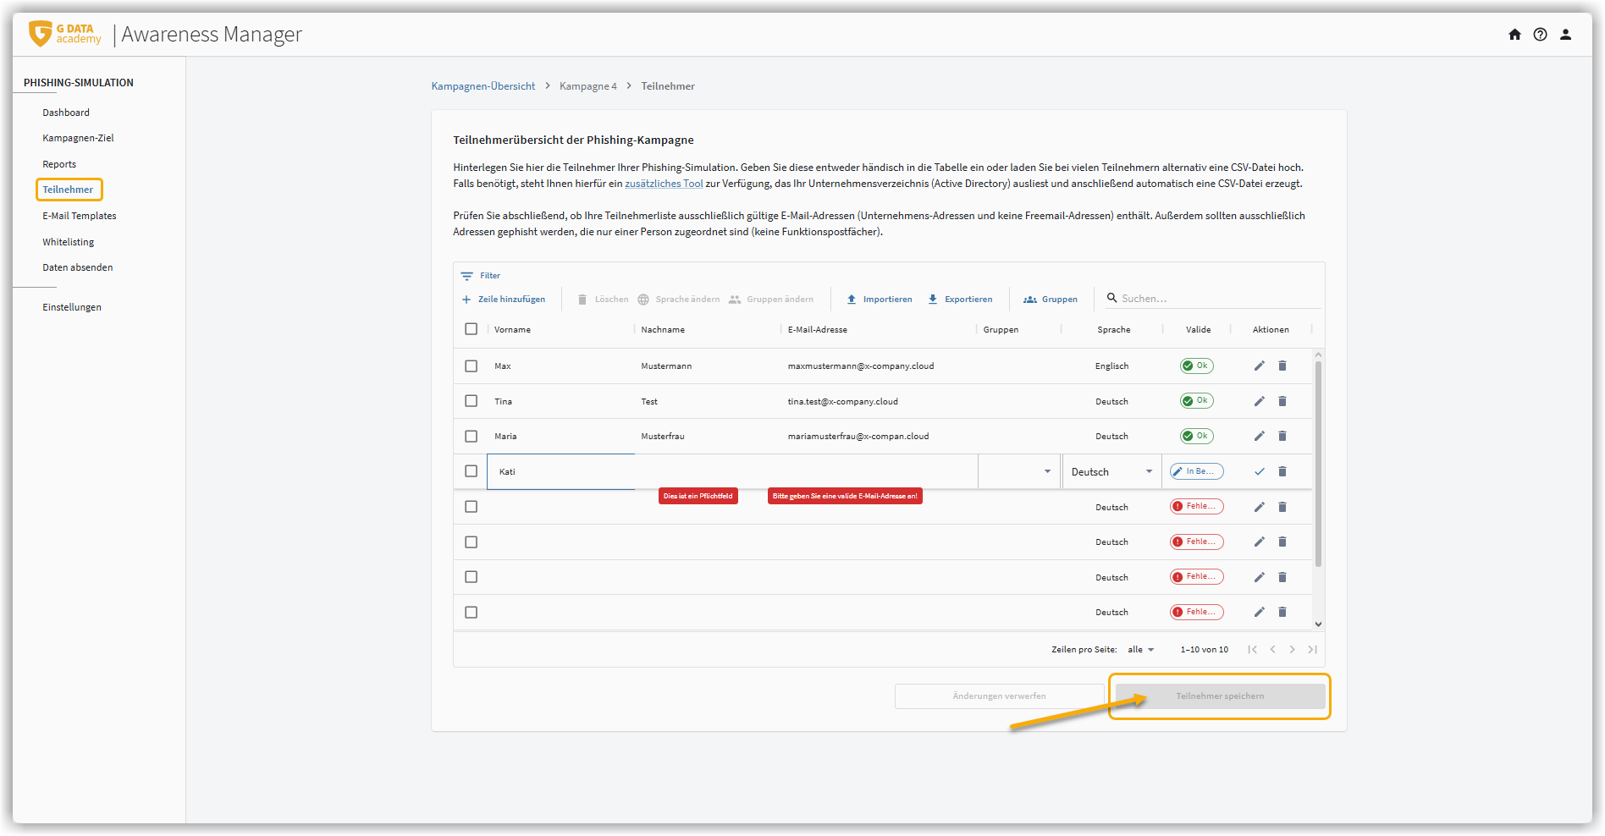Follow Kampagne 4 breadcrumb link
Viewport: 1605px width, 836px height.
coord(588,86)
